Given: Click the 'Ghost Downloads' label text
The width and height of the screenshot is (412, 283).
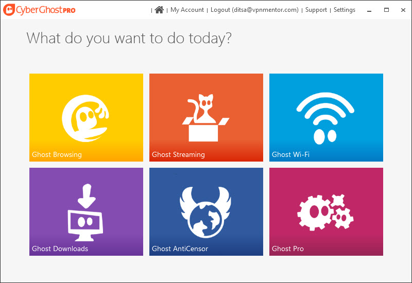Looking at the screenshot, I should click(60, 249).
